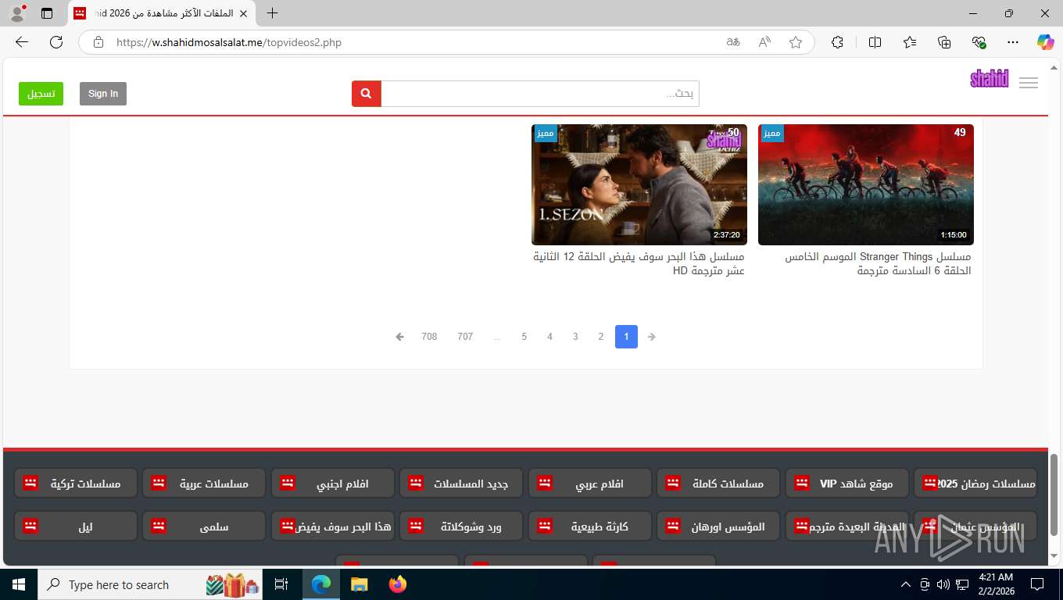Image resolution: width=1063 pixels, height=600 pixels.
Task: Open the جديد المسلسلات category button
Action: coord(461,483)
